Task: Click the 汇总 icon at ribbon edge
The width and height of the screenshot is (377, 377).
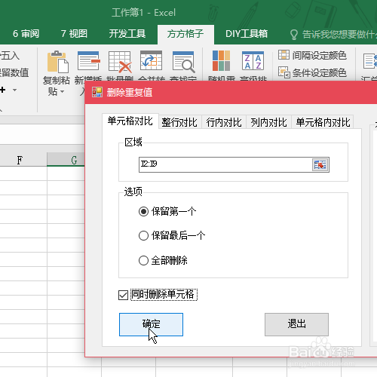Action: [370, 61]
